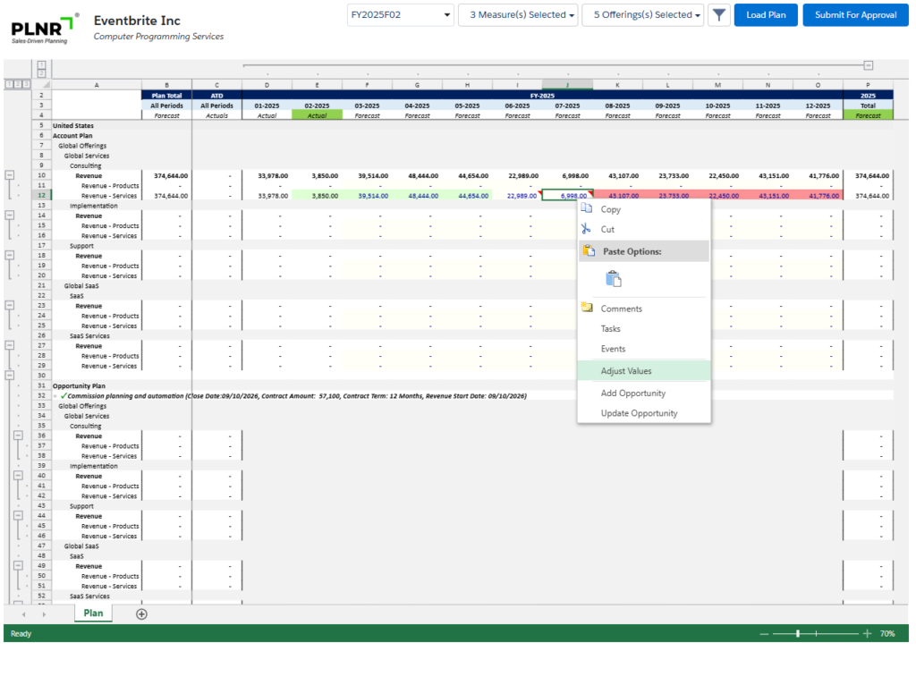Open the FY2025F02 version dropdown
The image size is (916, 685).
400,15
